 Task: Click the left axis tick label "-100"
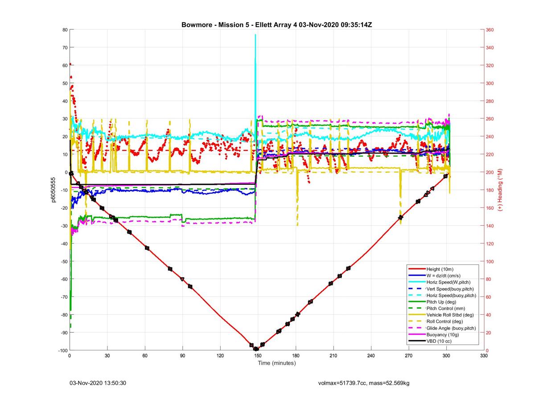click(x=62, y=350)
